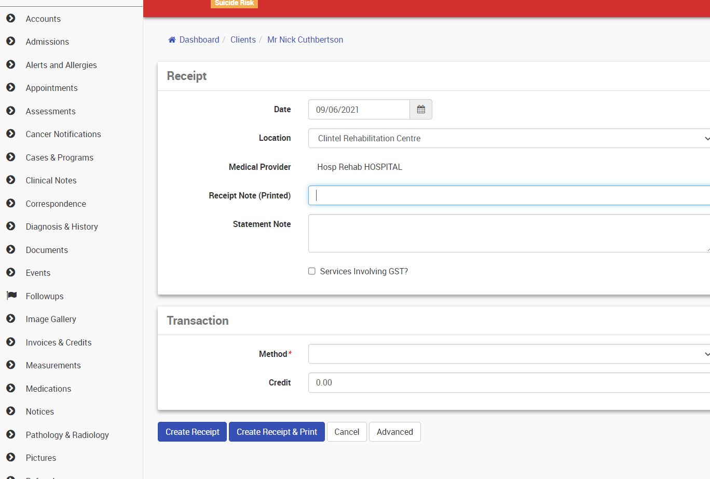Open the Location dropdown
The height and width of the screenshot is (479, 710).
pos(509,138)
